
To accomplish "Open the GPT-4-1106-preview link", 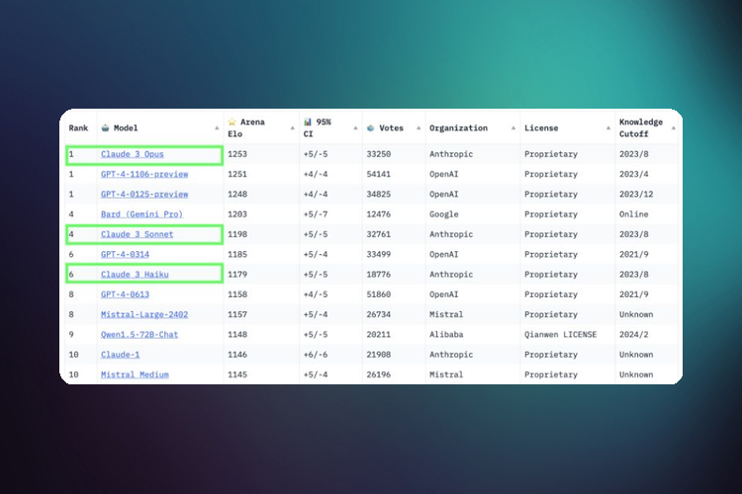I will [x=144, y=174].
